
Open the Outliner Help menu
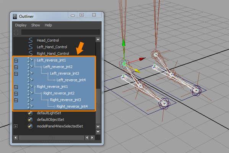pyautogui.click(x=48, y=25)
